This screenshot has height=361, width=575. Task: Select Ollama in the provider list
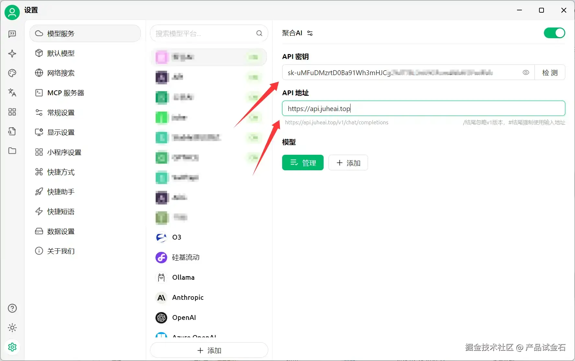click(183, 277)
